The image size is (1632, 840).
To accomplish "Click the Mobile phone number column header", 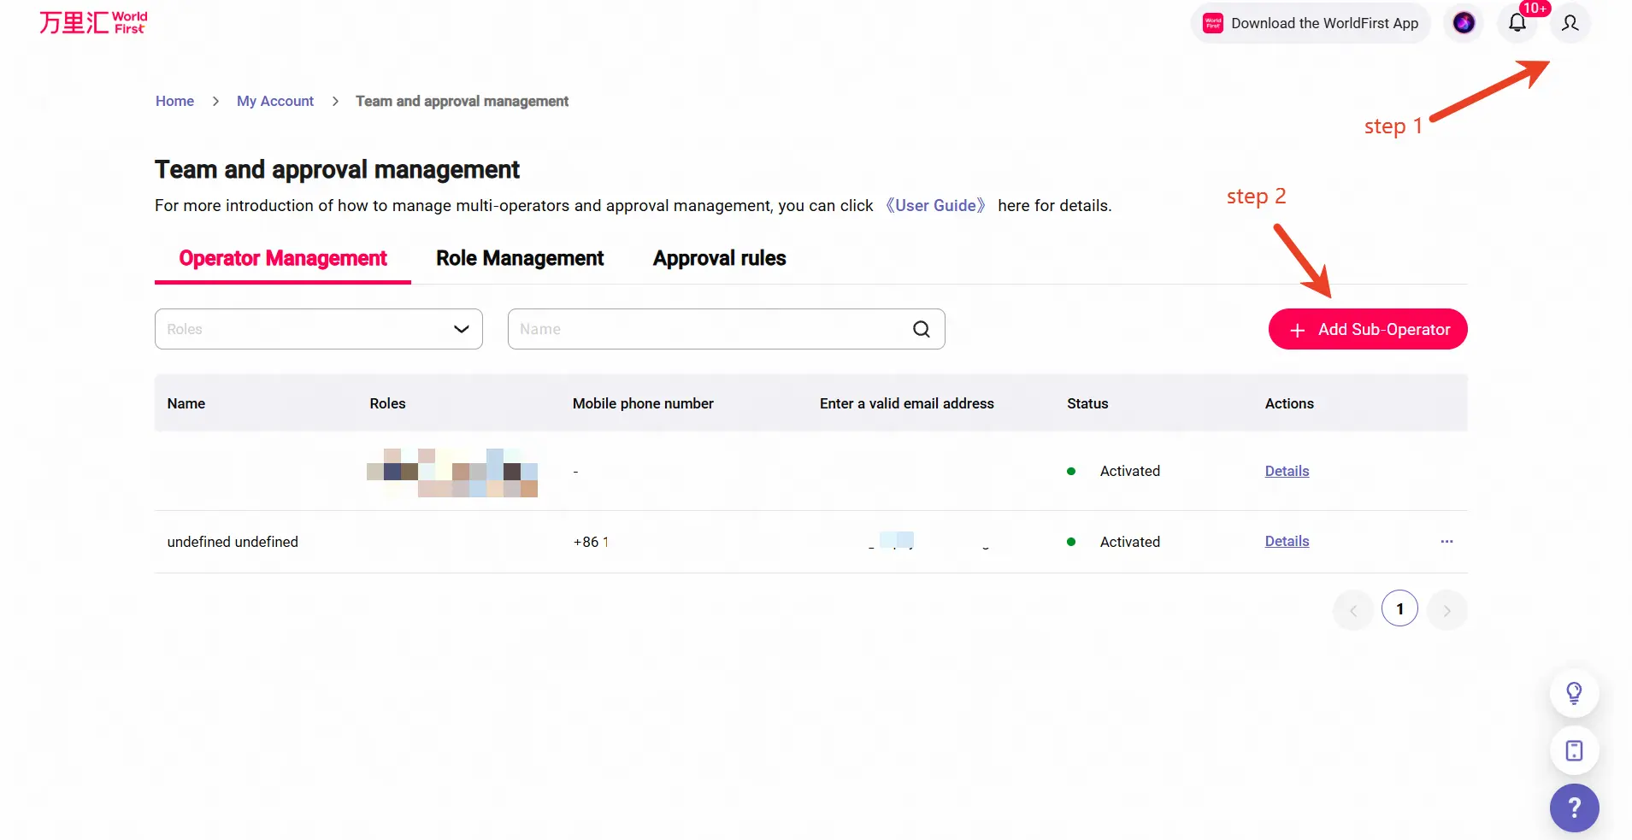I will tap(643, 403).
